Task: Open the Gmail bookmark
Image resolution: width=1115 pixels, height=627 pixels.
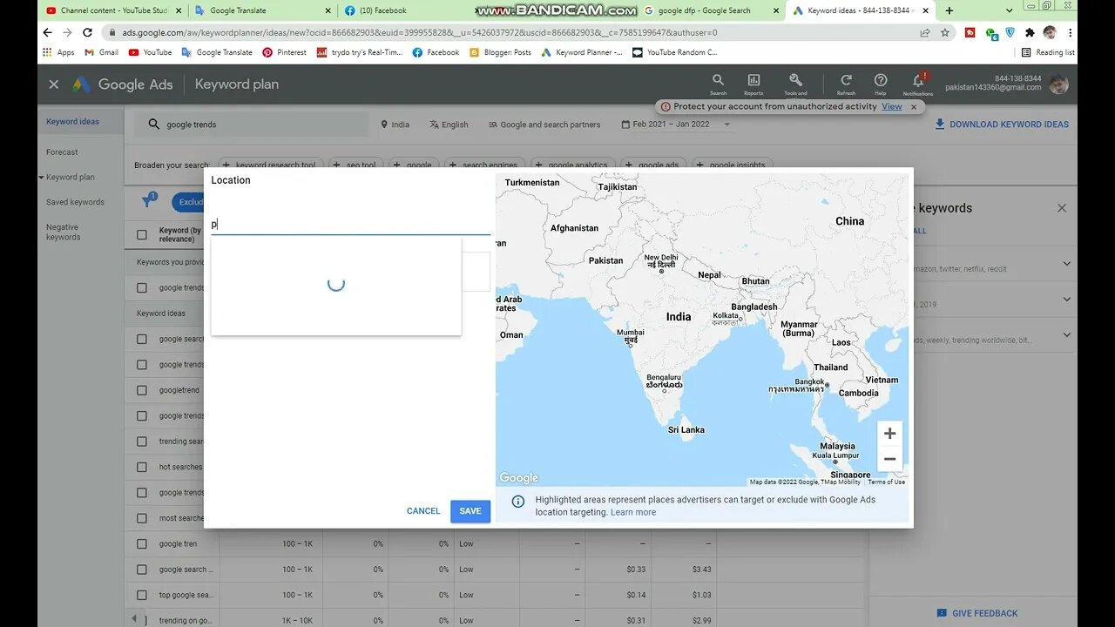Action: 101,52
